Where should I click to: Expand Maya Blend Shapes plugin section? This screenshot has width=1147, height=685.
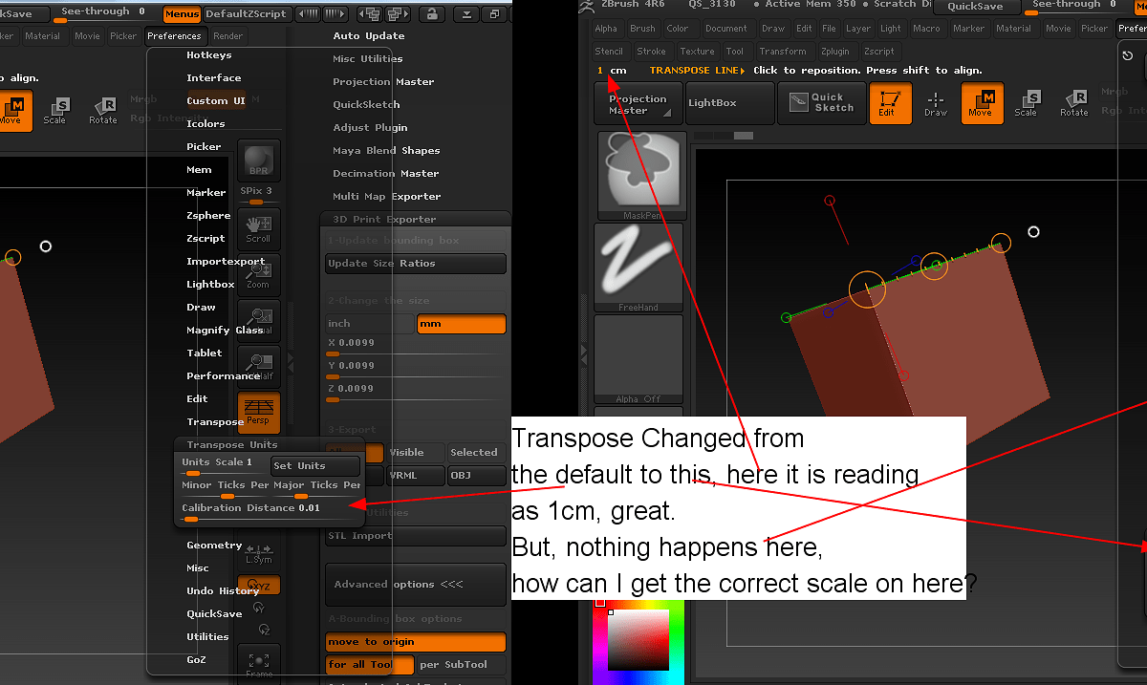[x=386, y=151]
